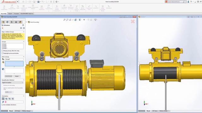Switch to Model tab in Preview window
This screenshot has width=202, height=113.
coord(148,111)
